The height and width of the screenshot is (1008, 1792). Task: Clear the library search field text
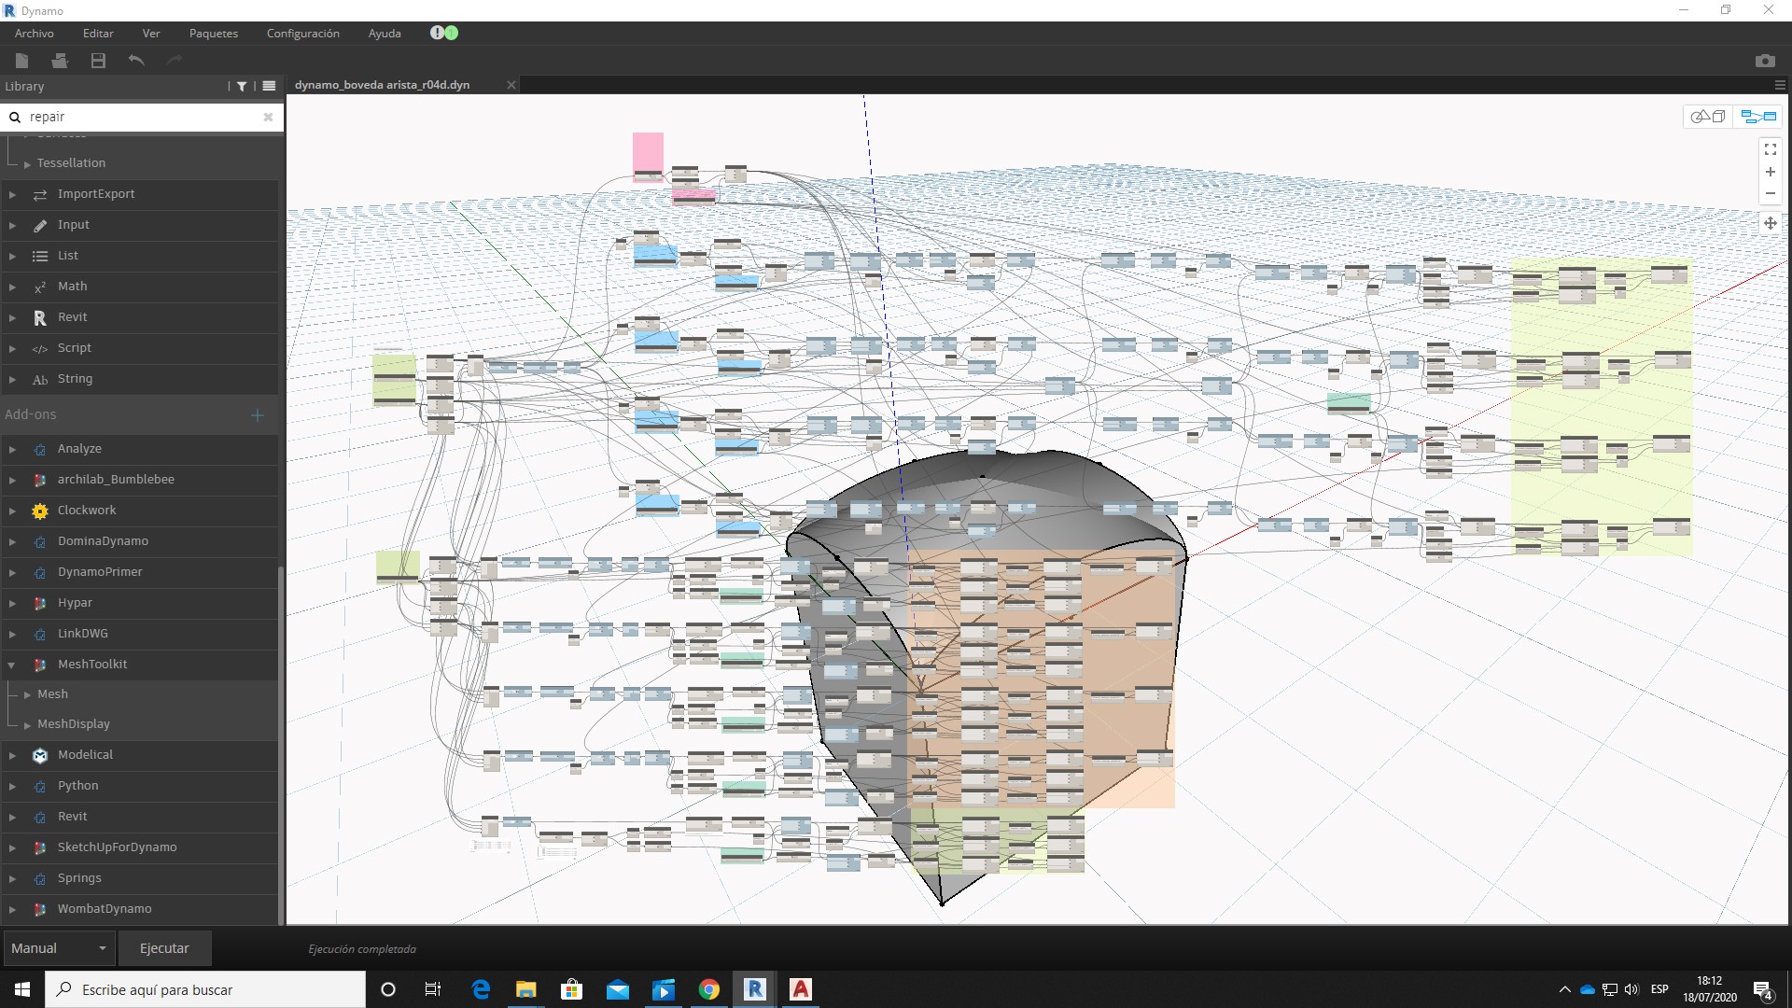coord(268,117)
